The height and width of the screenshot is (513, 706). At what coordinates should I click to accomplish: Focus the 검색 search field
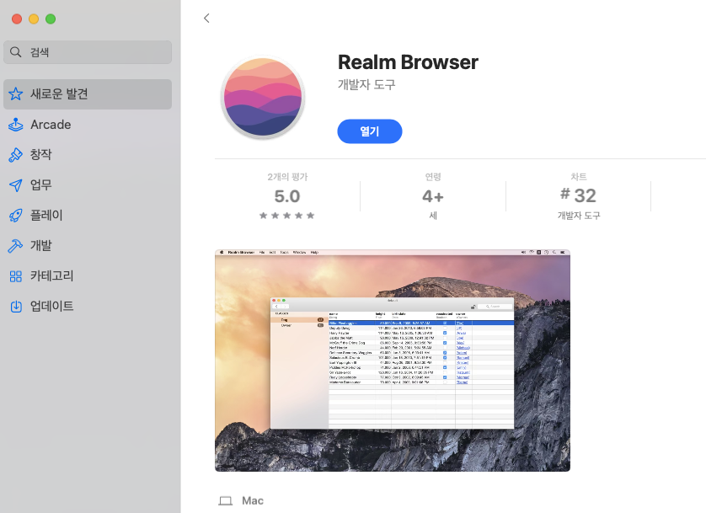[x=88, y=52]
